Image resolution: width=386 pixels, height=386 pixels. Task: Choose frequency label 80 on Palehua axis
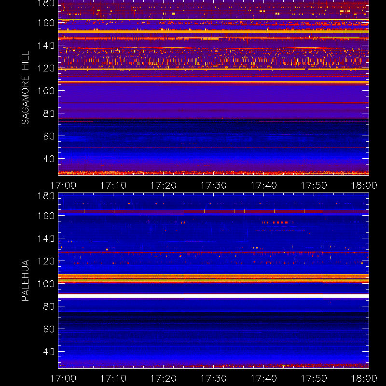49,306
